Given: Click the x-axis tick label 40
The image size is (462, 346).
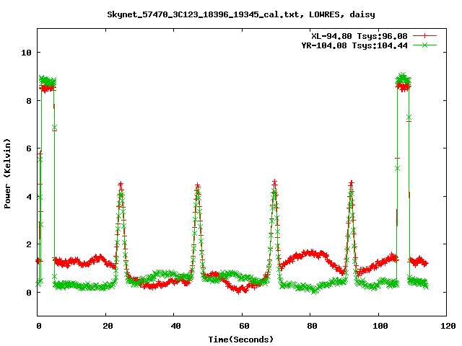Looking at the screenshot, I should pyautogui.click(x=175, y=326).
